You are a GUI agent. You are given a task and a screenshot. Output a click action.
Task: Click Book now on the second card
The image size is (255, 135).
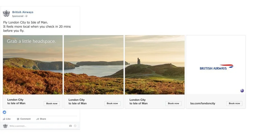[112, 103]
